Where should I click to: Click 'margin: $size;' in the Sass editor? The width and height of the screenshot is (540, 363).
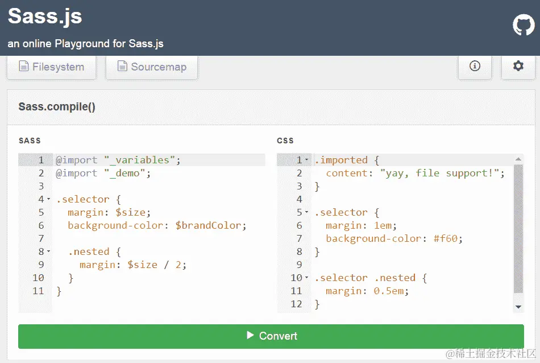point(109,212)
